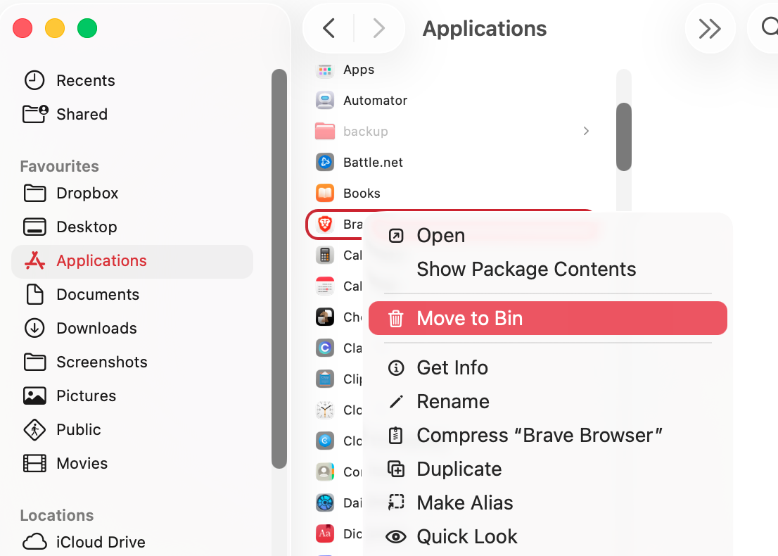
Task: Choose Compress "Brave Browser"
Action: pyautogui.click(x=548, y=436)
